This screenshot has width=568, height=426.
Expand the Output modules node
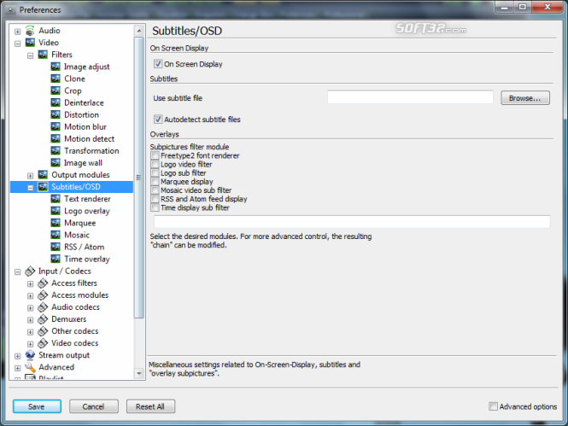[31, 176]
